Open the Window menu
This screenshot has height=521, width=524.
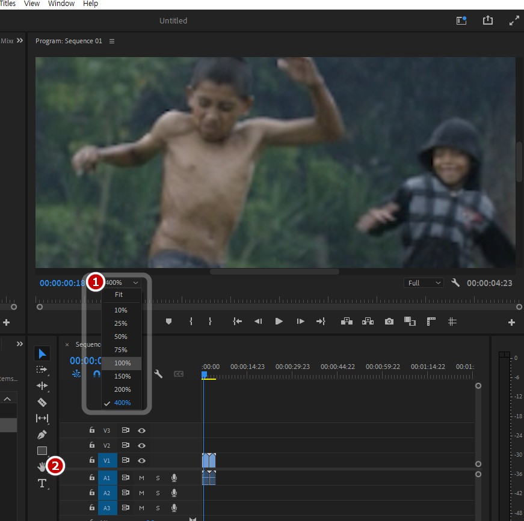pos(61,4)
